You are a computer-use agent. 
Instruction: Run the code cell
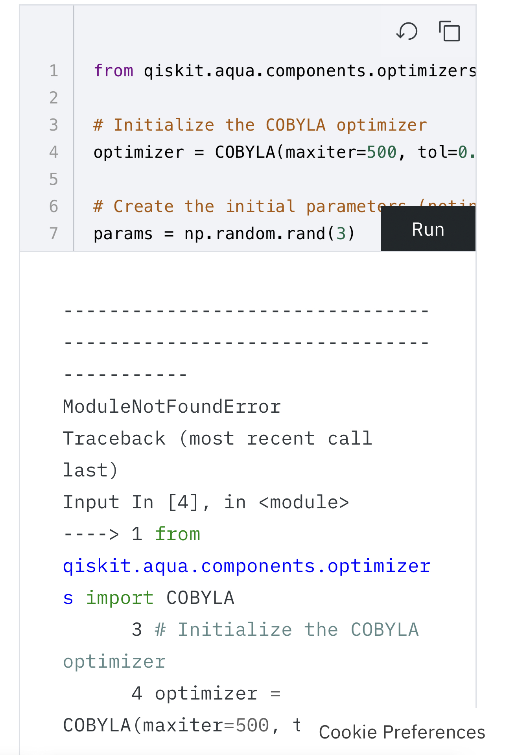point(428,229)
